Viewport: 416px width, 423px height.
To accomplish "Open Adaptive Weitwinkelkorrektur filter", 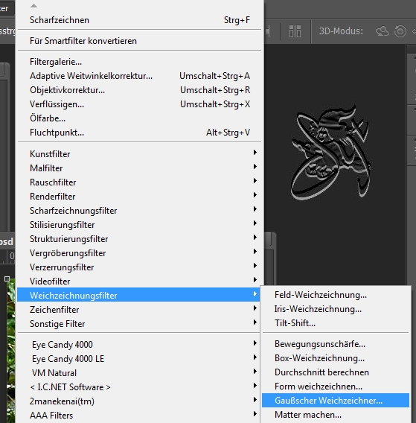I will tap(139, 76).
